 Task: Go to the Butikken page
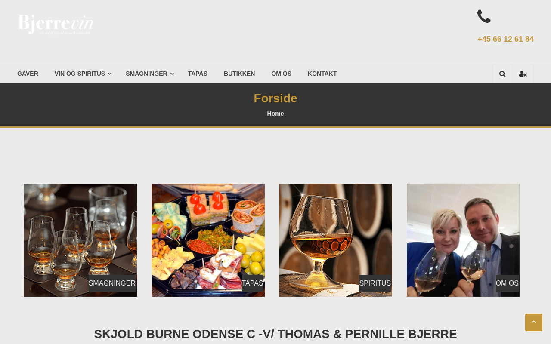(239, 74)
